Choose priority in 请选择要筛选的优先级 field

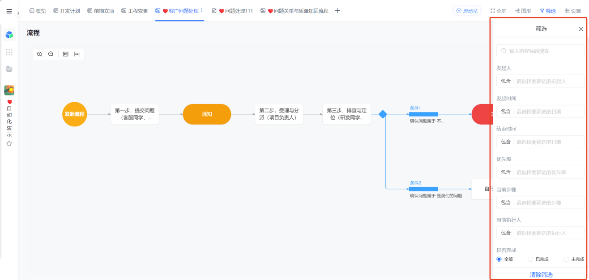pos(550,172)
